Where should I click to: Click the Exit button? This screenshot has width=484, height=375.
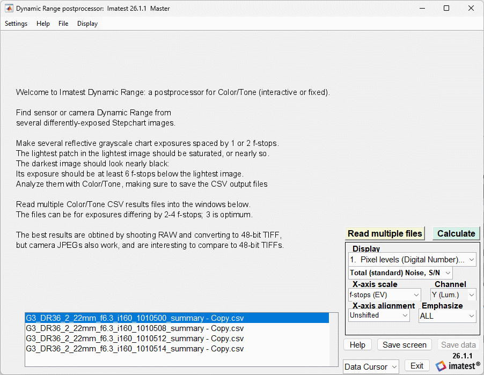tap(417, 366)
